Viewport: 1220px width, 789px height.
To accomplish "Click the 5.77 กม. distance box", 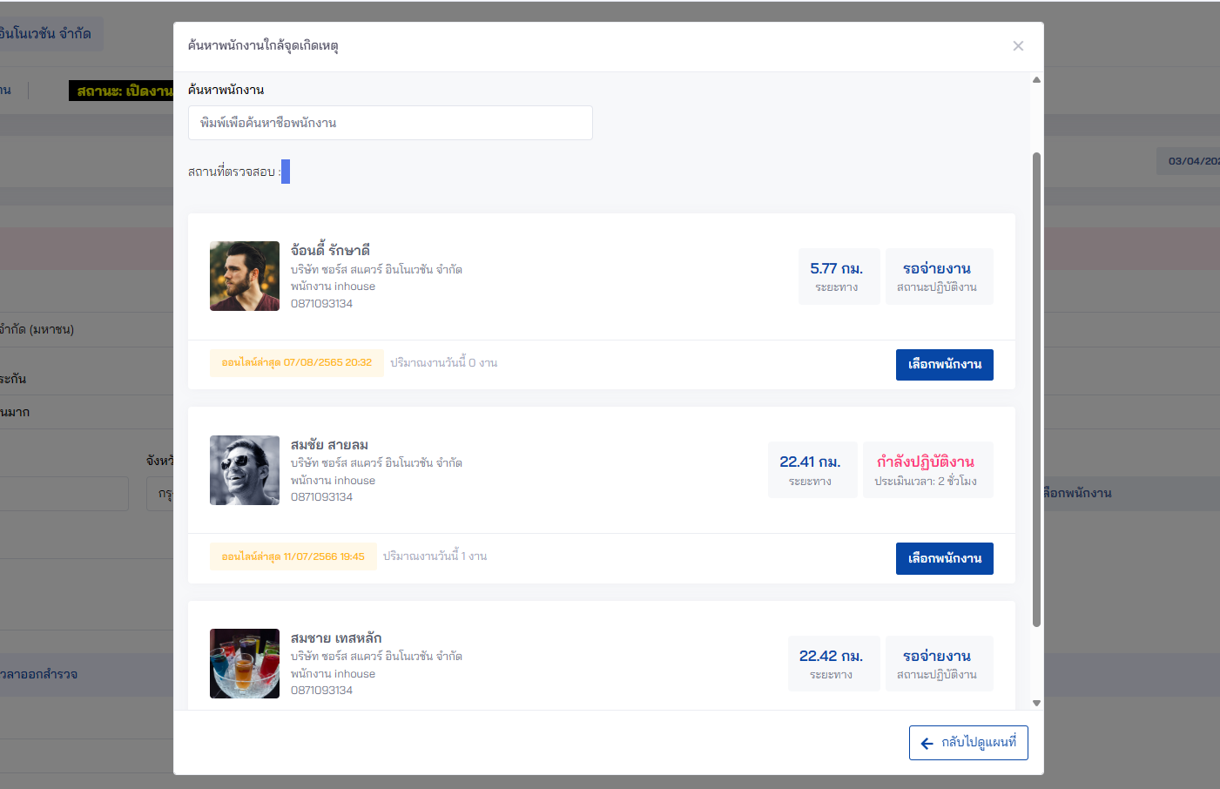I will 838,277.
